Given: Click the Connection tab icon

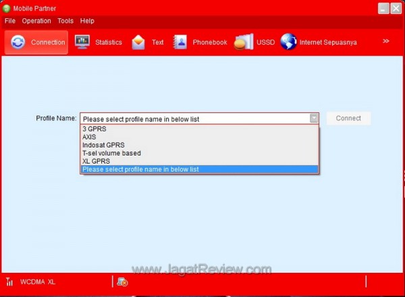Looking at the screenshot, I should pyautogui.click(x=18, y=42).
